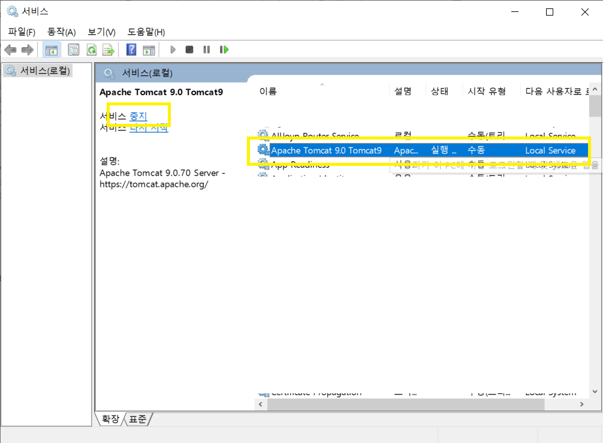The image size is (603, 443).
Task: Click the https://tomcat.apache.org/ description text
Action: [154, 184]
